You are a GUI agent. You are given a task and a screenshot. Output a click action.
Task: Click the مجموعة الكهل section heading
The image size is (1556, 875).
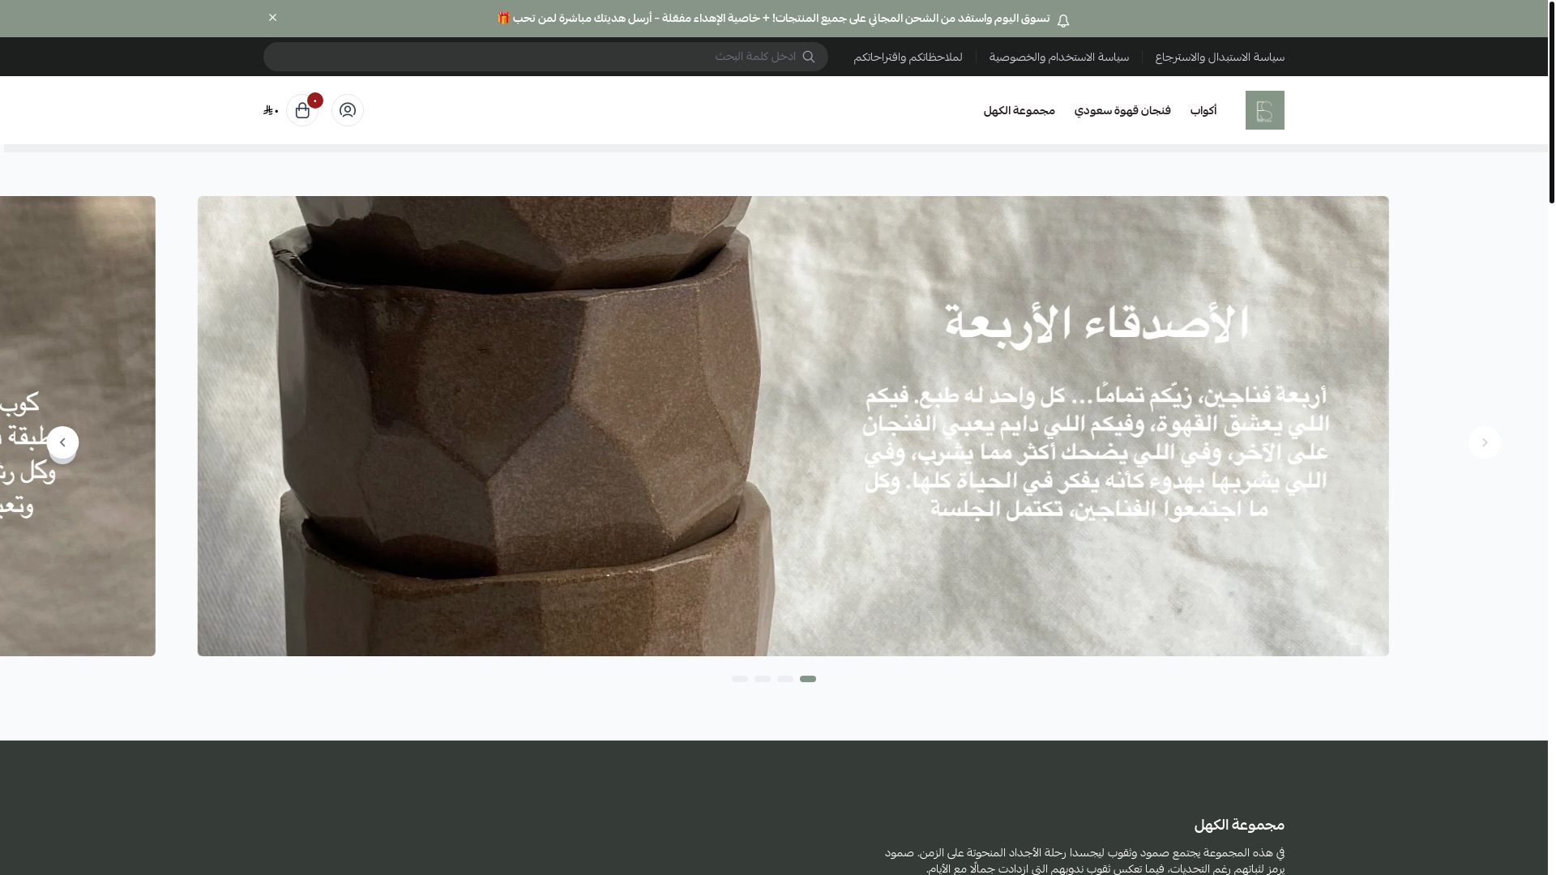click(1239, 826)
